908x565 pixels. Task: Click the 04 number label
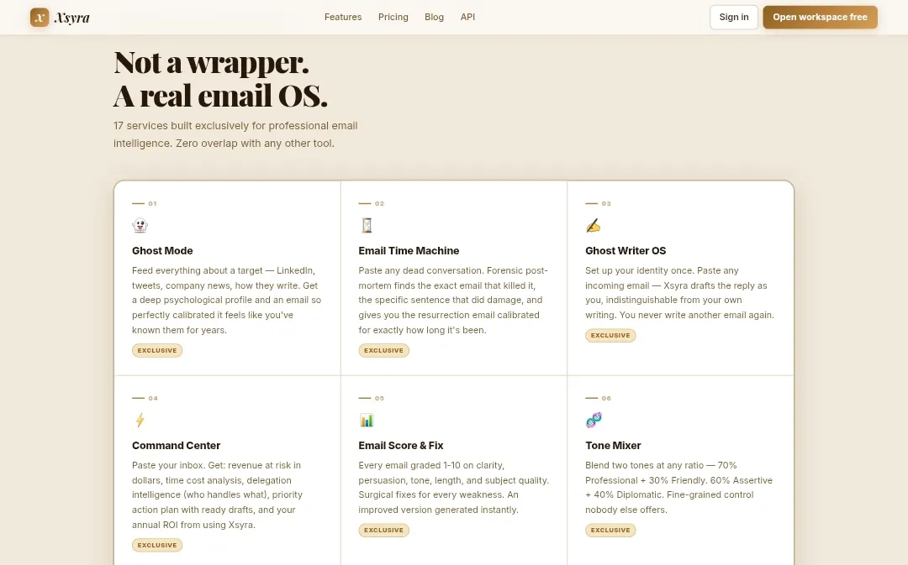click(x=153, y=399)
